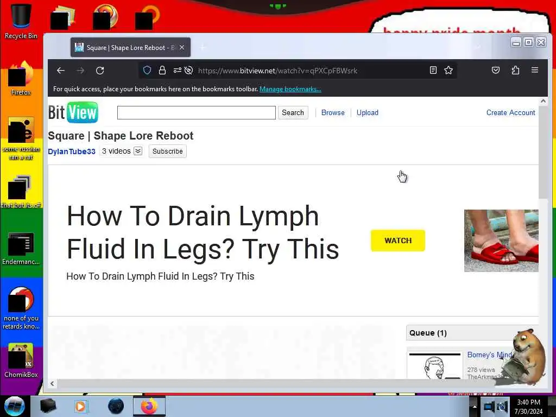This screenshot has width=556, height=417.
Task: Open the Firefox hamburger menu
Action: pos(535,70)
